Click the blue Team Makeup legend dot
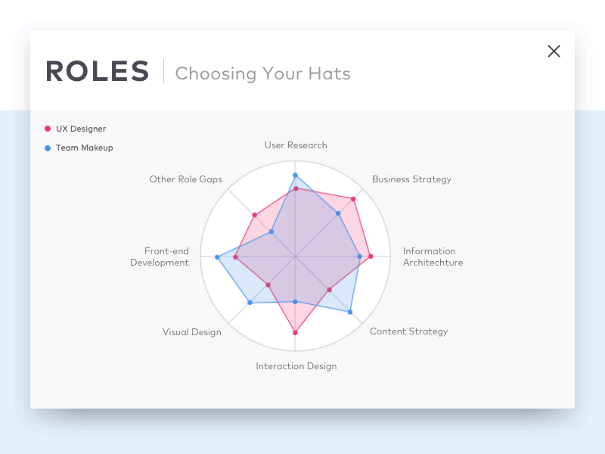605x454 pixels. (49, 148)
